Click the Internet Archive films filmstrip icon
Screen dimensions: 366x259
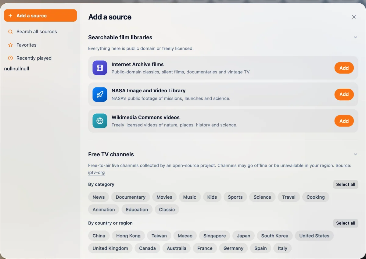point(100,68)
